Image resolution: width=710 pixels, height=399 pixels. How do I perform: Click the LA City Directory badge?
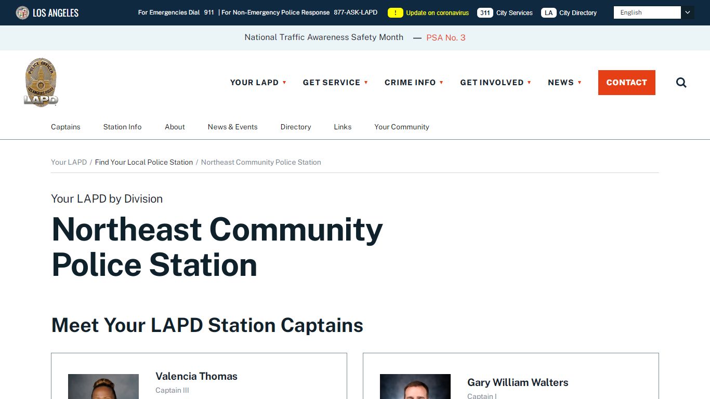coord(549,12)
